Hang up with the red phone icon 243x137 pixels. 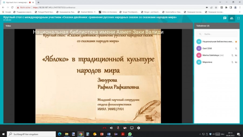pyautogui.click(x=104, y=128)
